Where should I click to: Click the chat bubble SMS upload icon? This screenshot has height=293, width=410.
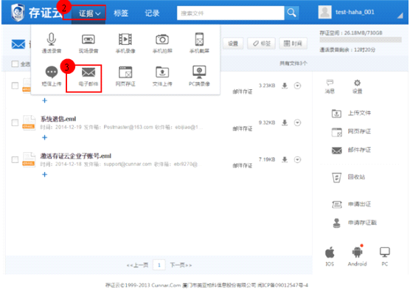[52, 76]
